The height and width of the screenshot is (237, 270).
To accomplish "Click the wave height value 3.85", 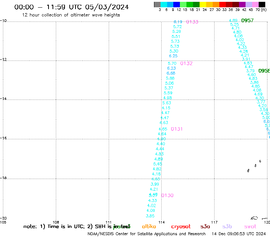I will point(150,216).
